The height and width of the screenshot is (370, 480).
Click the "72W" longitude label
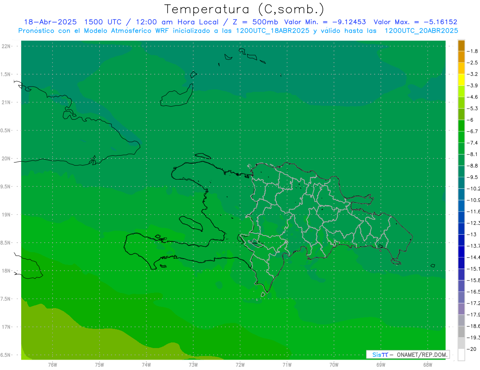240,364
